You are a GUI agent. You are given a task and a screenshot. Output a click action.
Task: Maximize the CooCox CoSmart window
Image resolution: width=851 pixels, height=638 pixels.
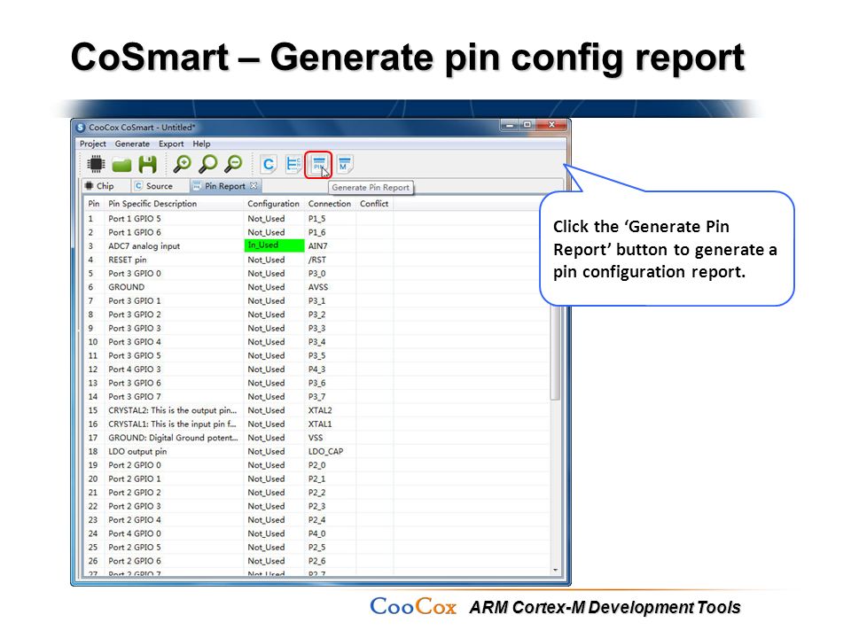tap(527, 125)
